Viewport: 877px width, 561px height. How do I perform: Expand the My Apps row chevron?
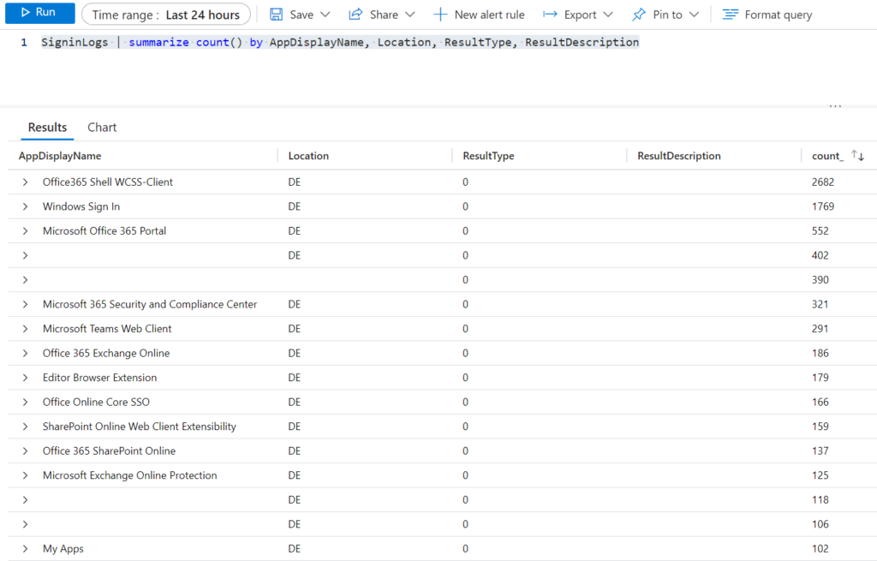[24, 548]
